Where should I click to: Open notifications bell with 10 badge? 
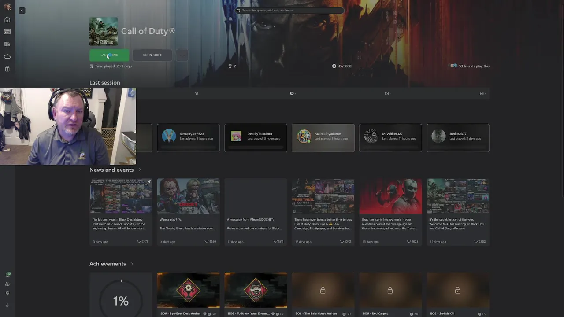coord(7,275)
